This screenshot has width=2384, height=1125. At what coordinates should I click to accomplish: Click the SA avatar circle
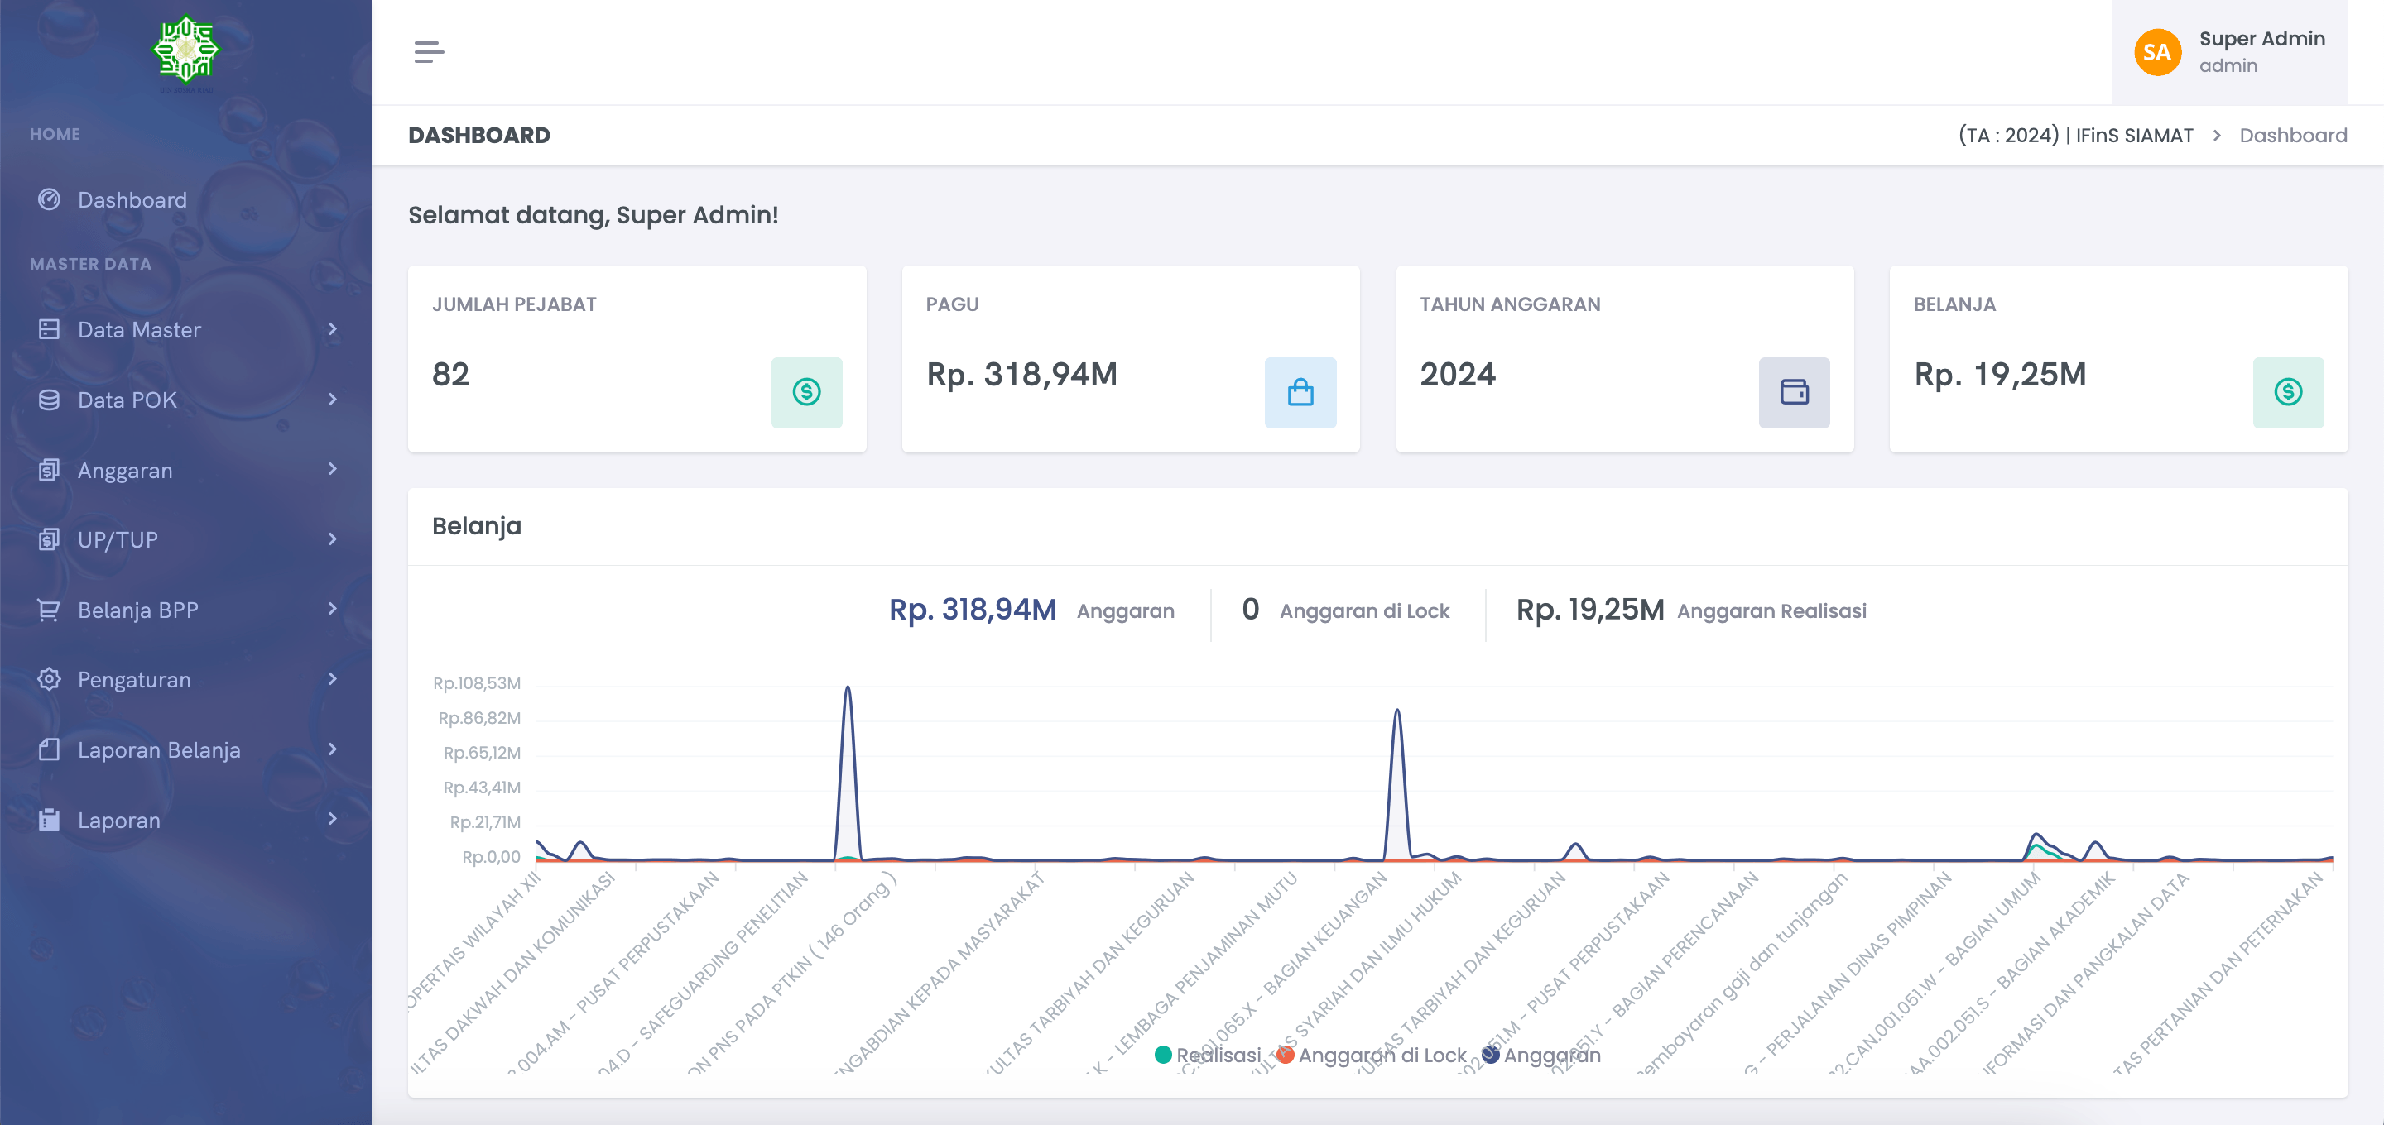tap(2157, 52)
